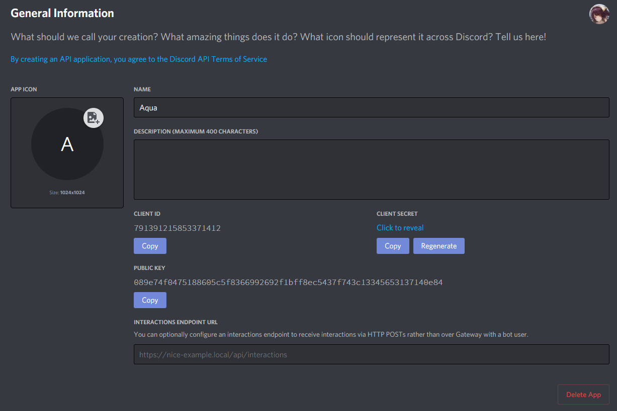Viewport: 617px width, 411px height.
Task: Open the user avatar in top right corner
Action: [x=599, y=14]
